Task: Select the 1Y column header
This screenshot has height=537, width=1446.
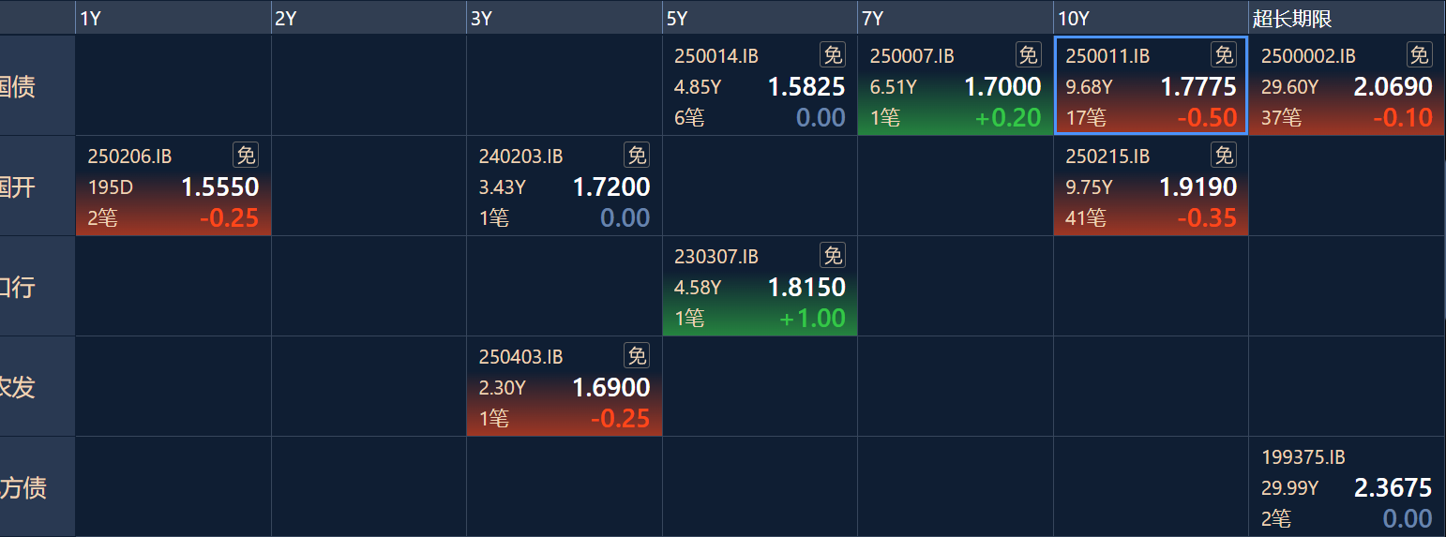Action: click(91, 19)
